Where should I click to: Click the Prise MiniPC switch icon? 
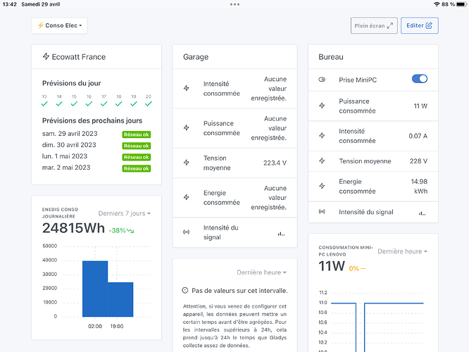coord(323,80)
